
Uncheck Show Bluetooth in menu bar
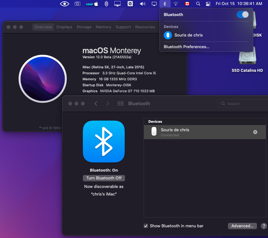pyautogui.click(x=146, y=226)
